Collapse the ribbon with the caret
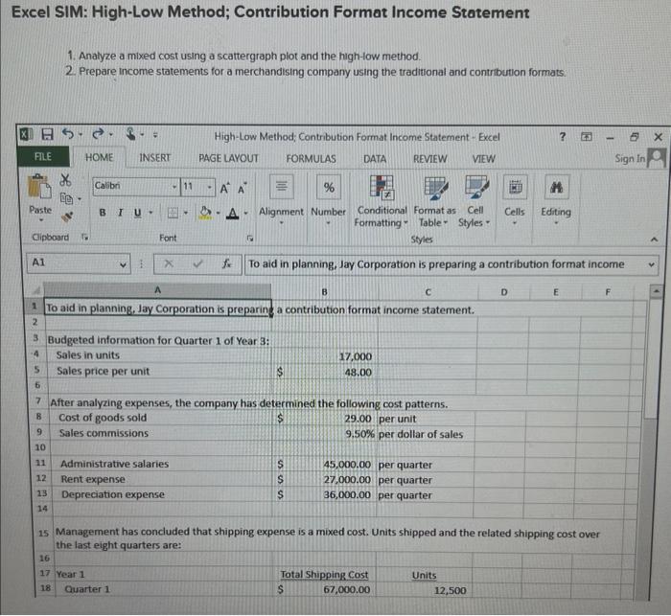This screenshot has height=616, width=671. pos(654,240)
